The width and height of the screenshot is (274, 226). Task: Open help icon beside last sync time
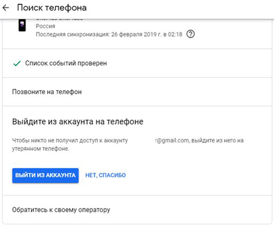[190, 34]
